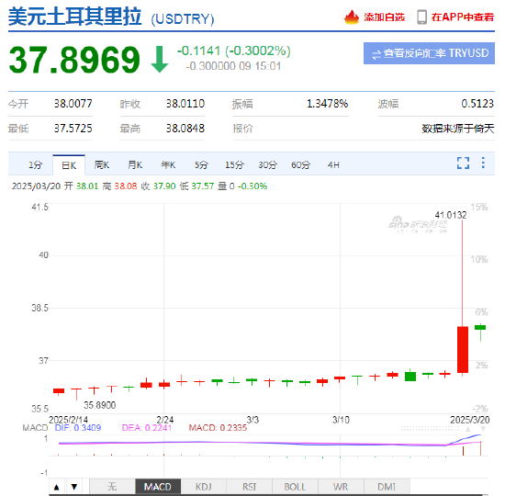Screen dimensions: 505x496
Task: Click the -0.1141 (-0.3002%) change text
Action: pos(234,51)
